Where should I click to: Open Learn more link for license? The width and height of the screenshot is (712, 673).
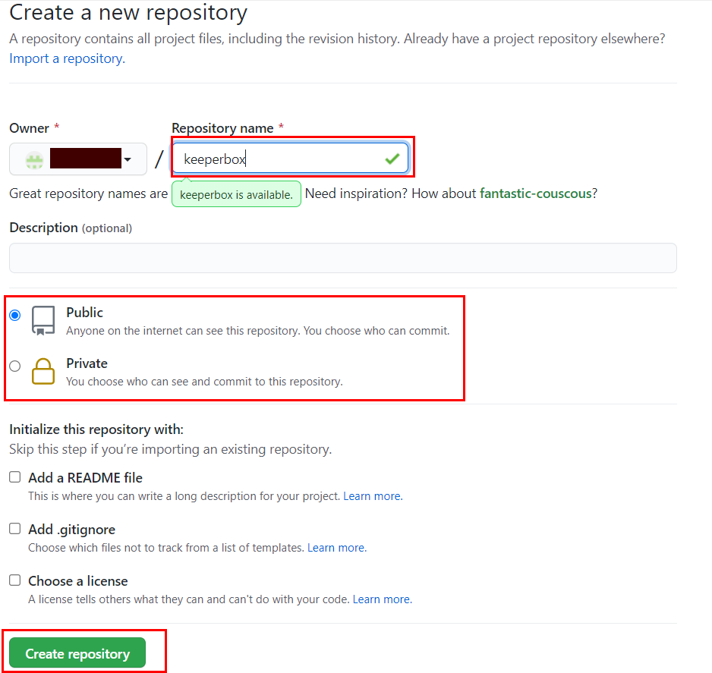pos(383,599)
